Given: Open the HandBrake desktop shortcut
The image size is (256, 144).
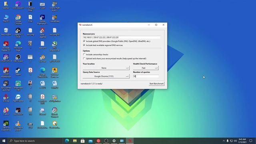Looking at the screenshot, I should click(x=54, y=18).
